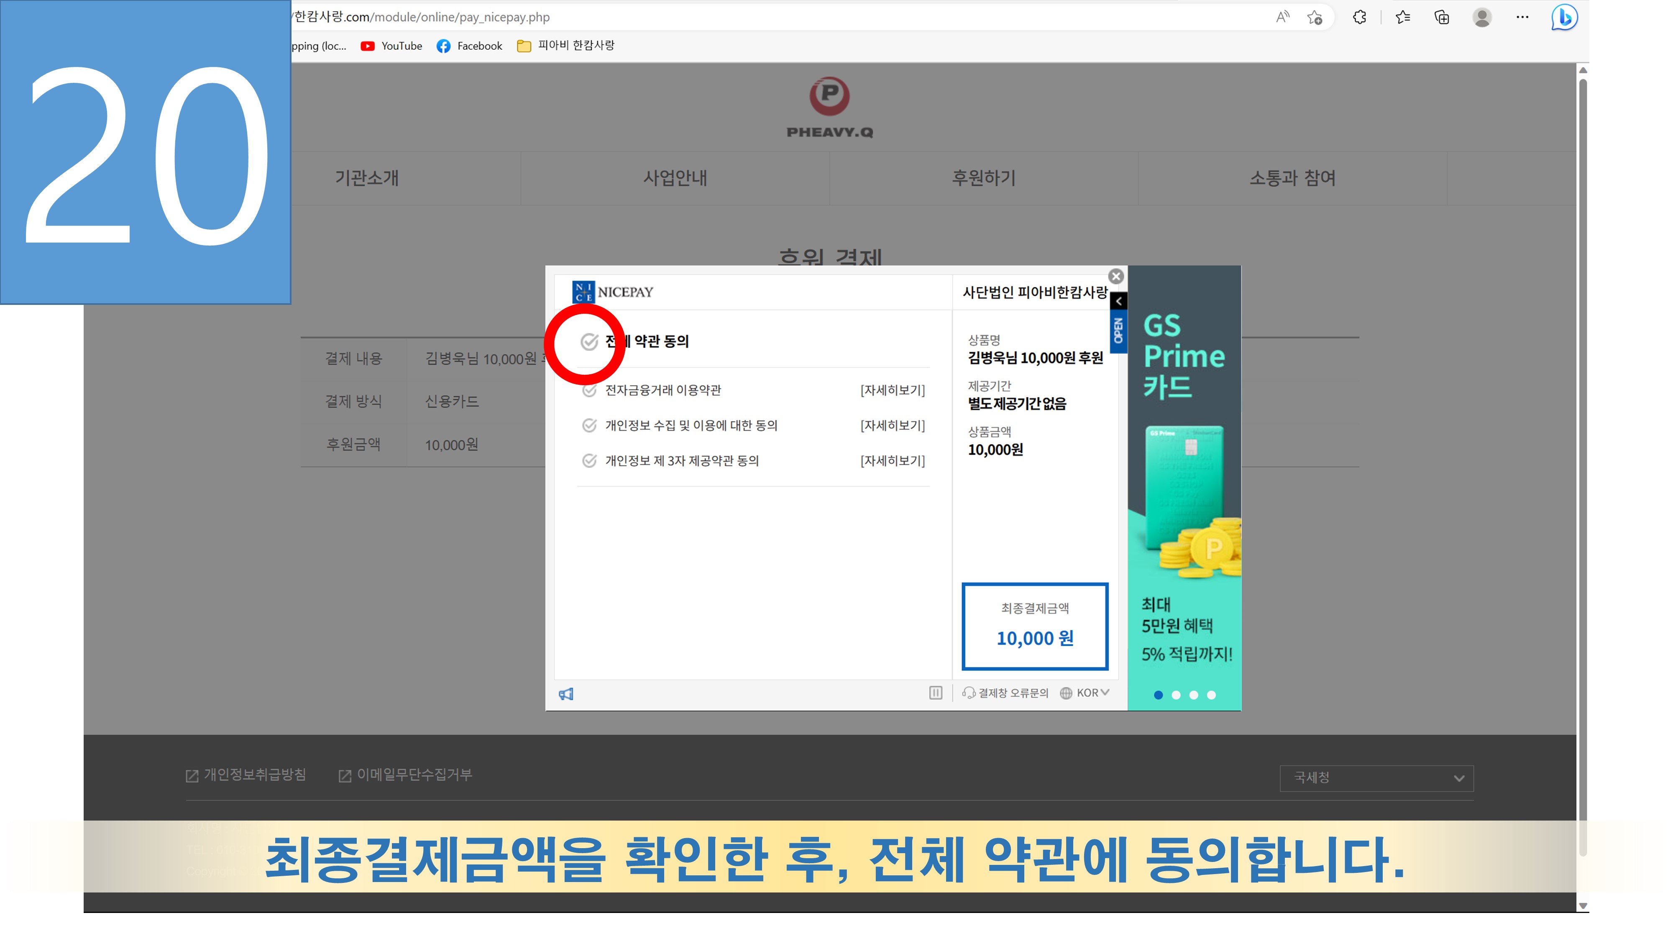Add page to favorites star icon
The height and width of the screenshot is (941, 1673).
[1315, 18]
